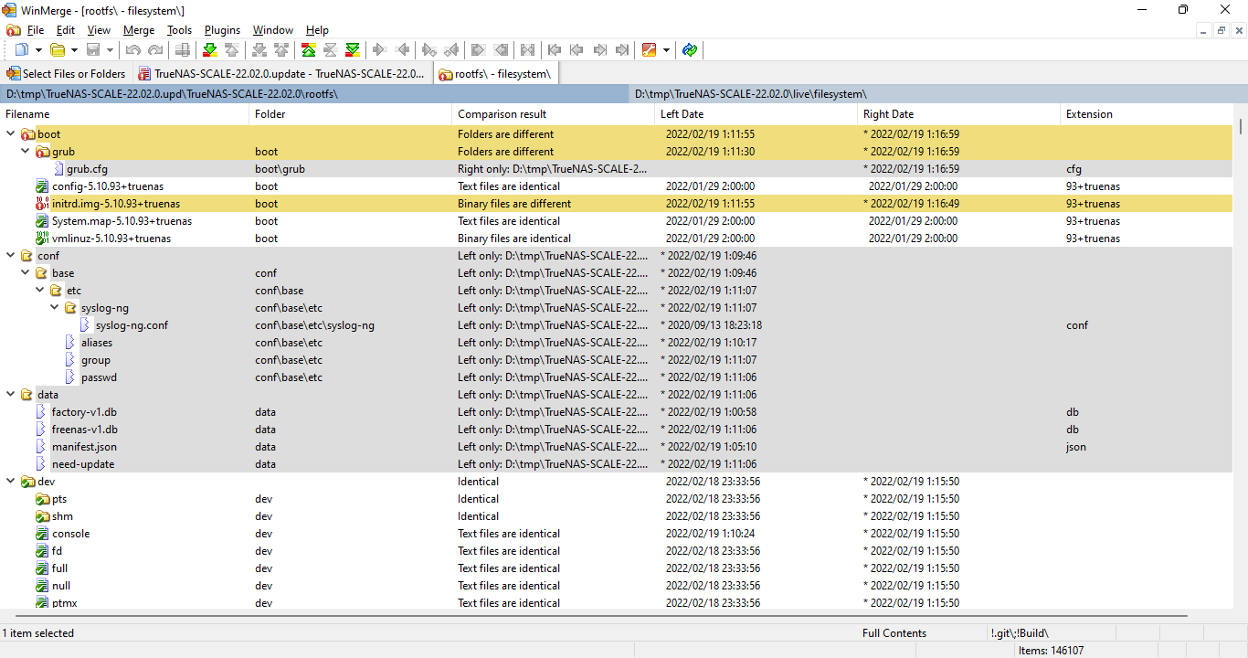Click the Save toolbar icon

93,49
